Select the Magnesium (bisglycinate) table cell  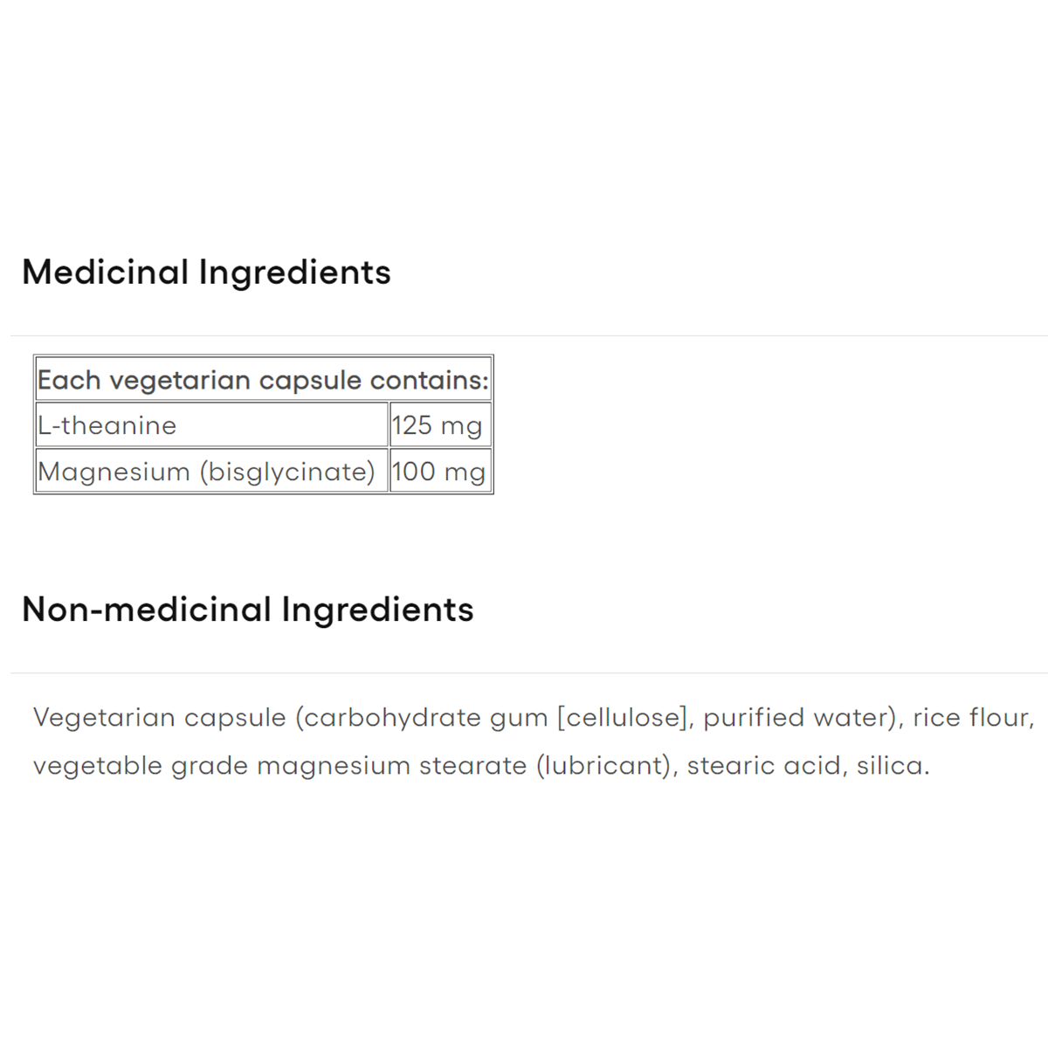(206, 472)
